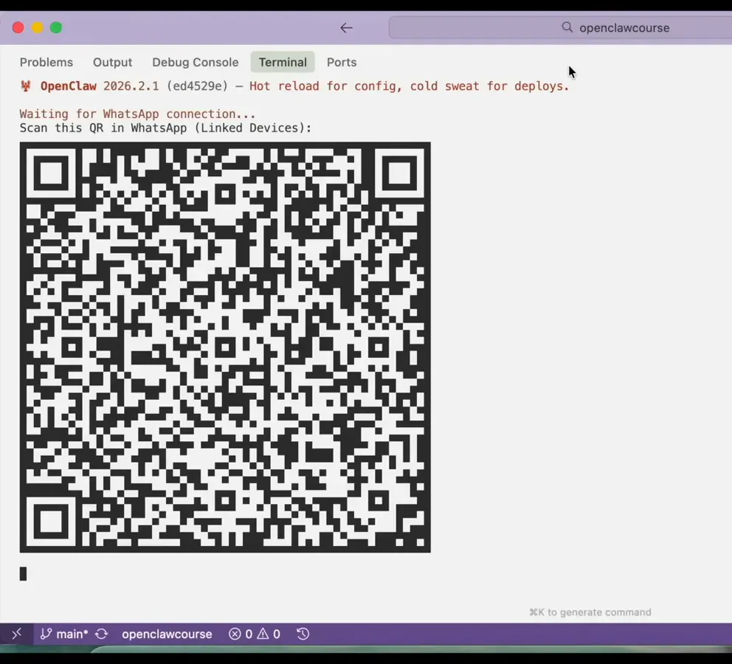732x664 pixels.
Task: Click the OpenClaw lobster logo icon
Action: [x=26, y=86]
